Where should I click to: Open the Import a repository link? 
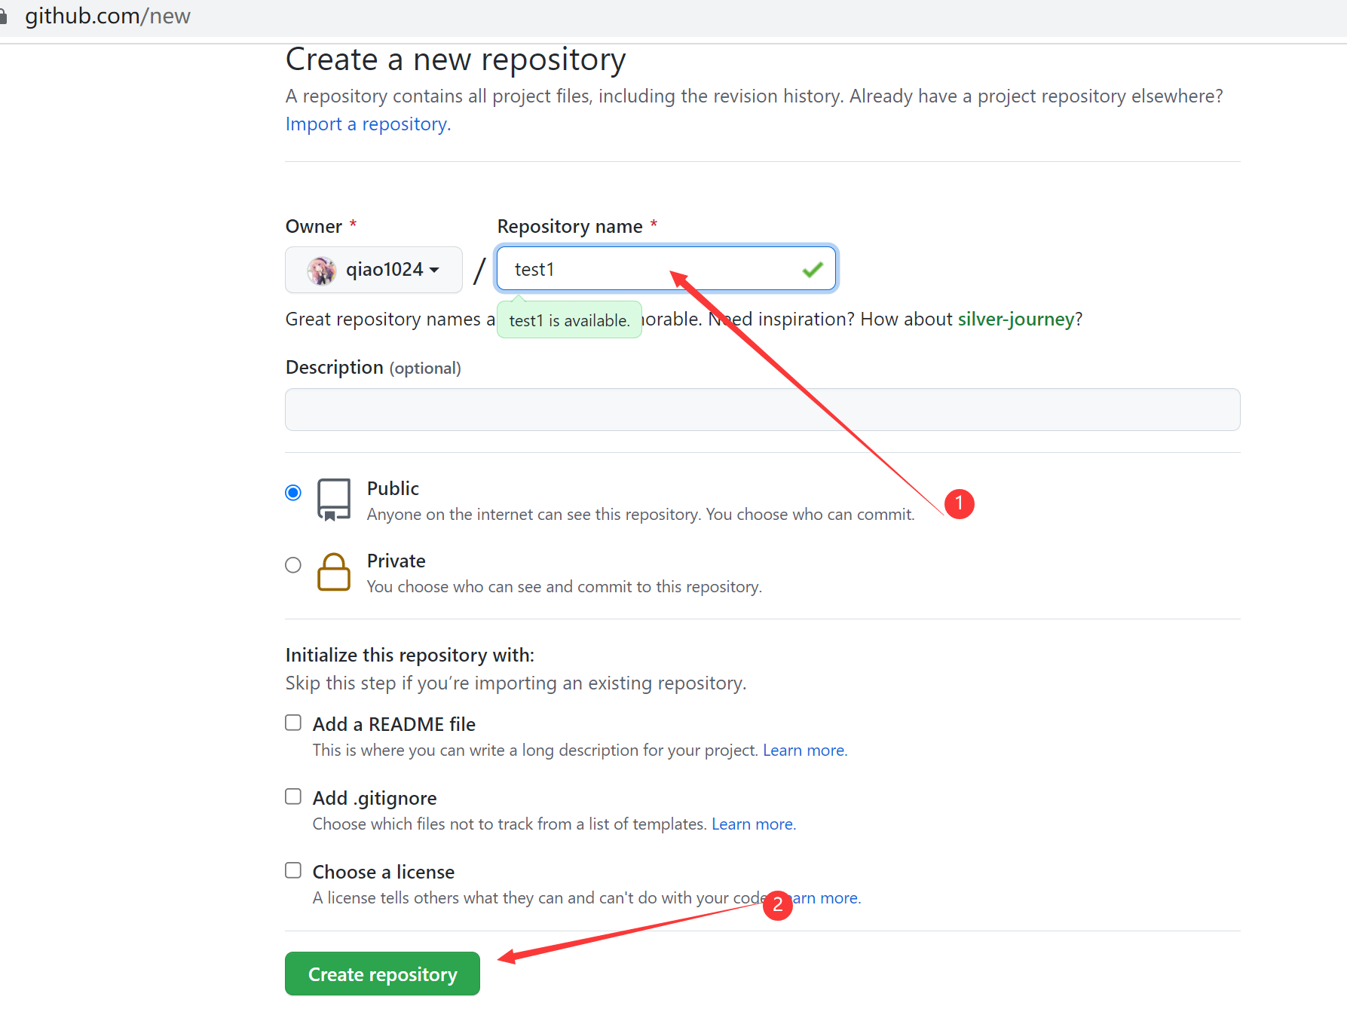pos(368,124)
